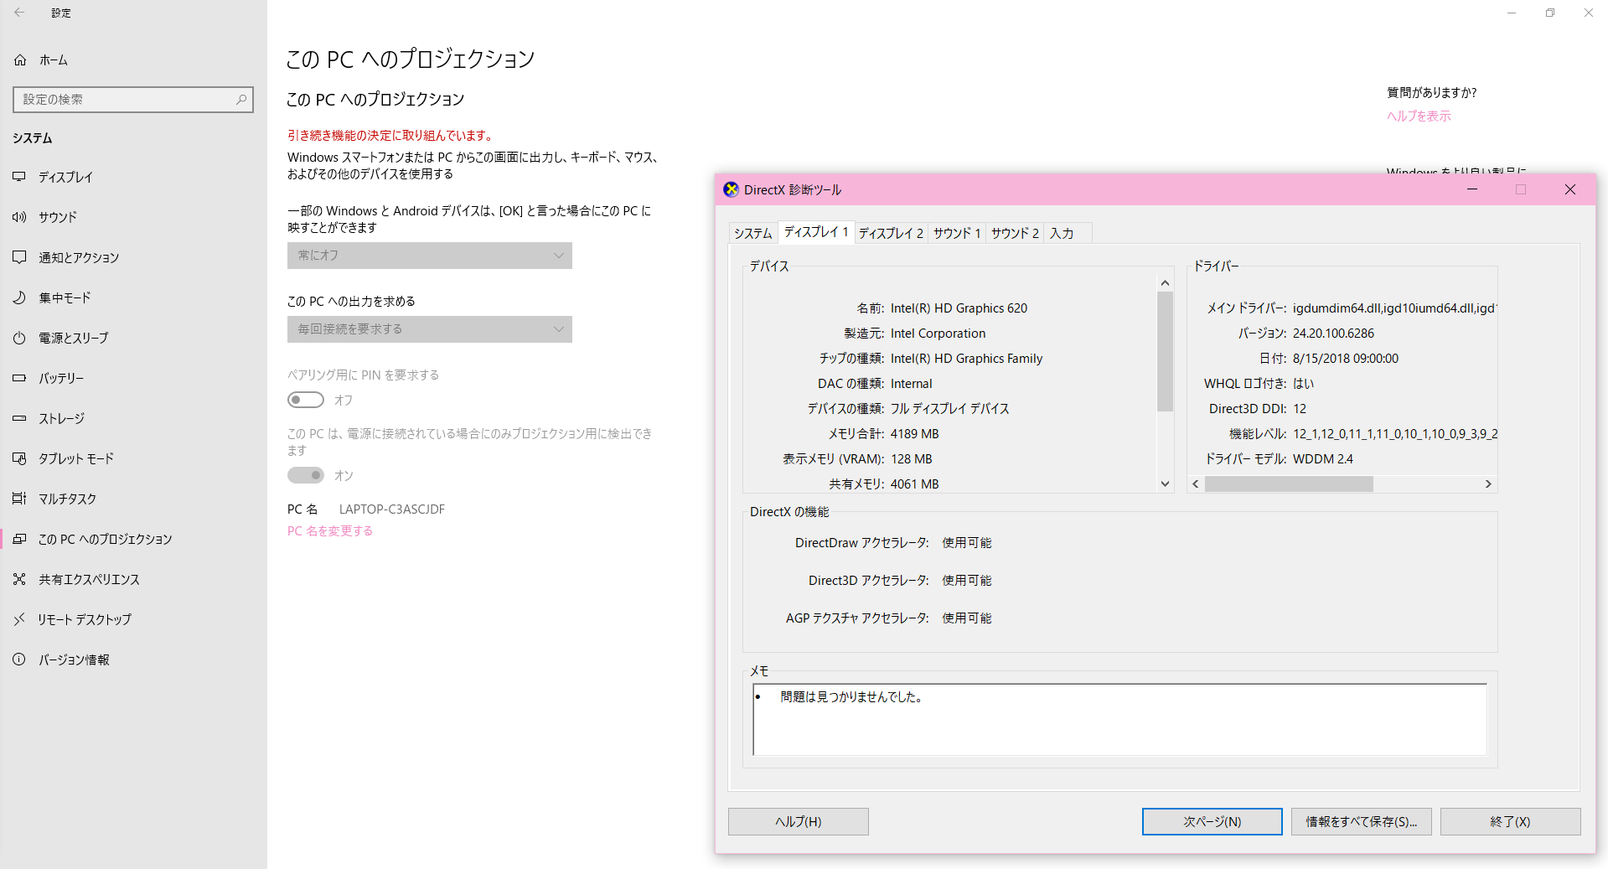Select the display memory value 128 MB
The width and height of the screenshot is (1608, 869).
point(912,459)
